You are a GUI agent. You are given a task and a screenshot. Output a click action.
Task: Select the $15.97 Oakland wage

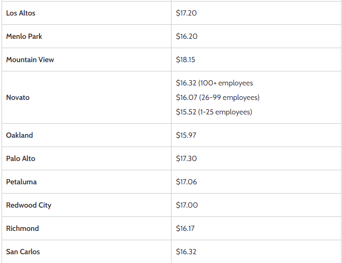click(187, 135)
